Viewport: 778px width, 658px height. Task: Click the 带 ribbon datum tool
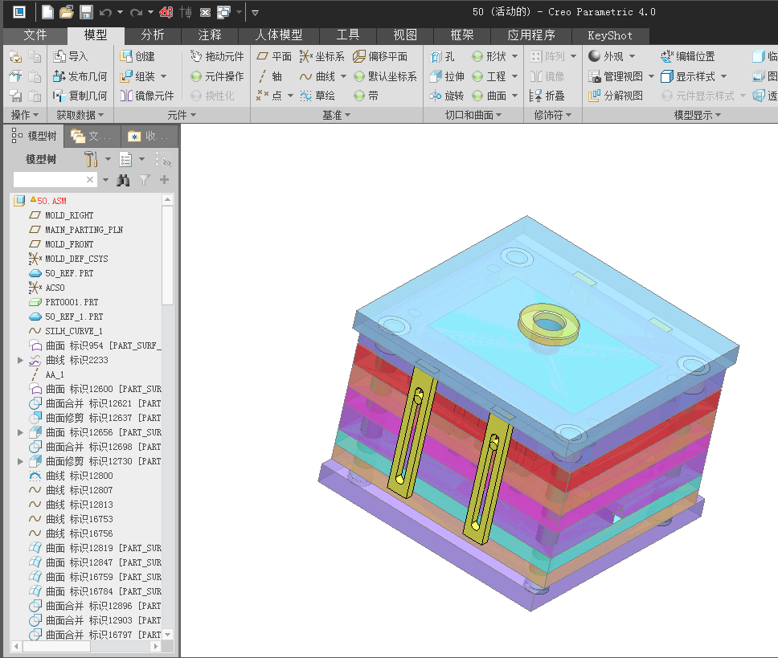[x=366, y=96]
